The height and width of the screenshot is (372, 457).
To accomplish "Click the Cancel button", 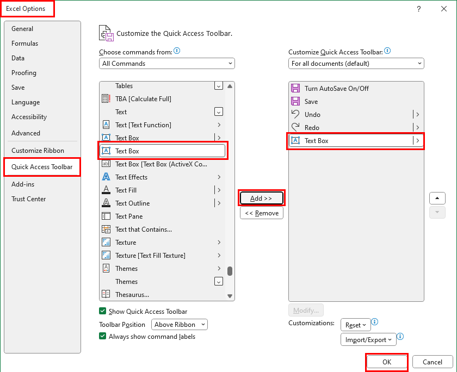I will point(433,362).
